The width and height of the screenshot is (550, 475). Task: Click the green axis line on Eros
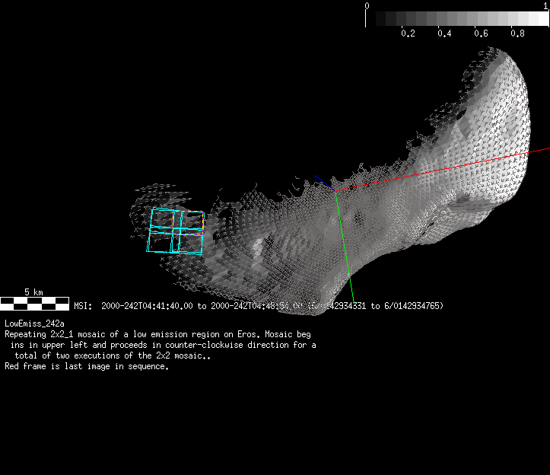click(x=345, y=246)
